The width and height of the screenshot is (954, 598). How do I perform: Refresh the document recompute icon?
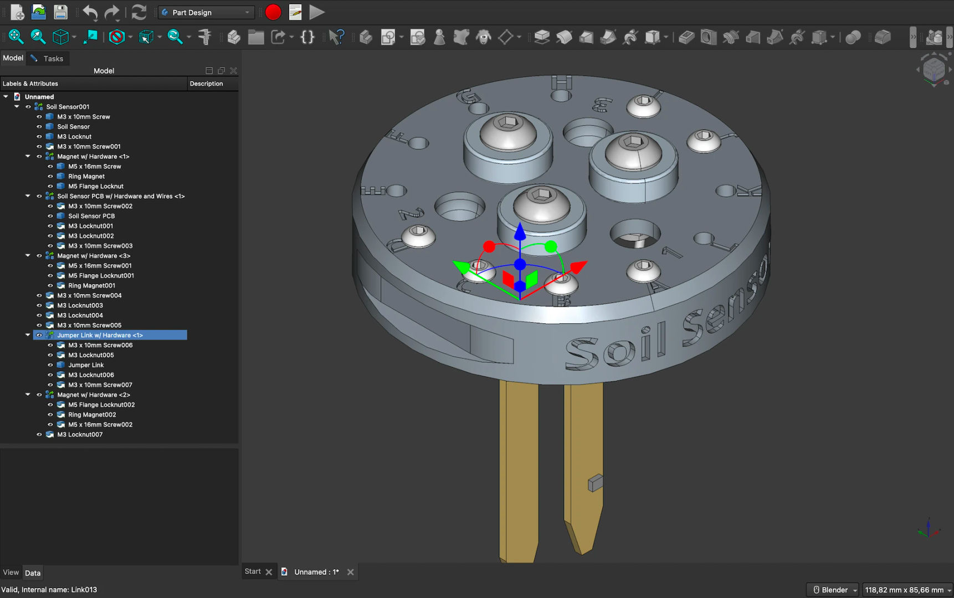(x=139, y=12)
